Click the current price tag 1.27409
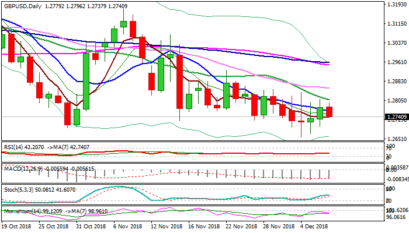409x233 pixels. pyautogui.click(x=389, y=117)
